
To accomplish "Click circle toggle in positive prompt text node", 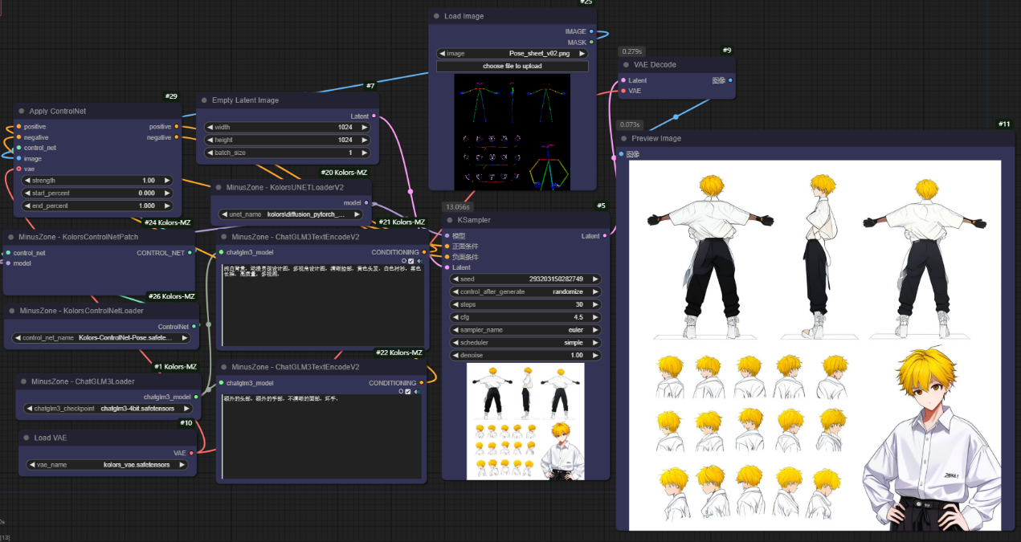I will point(404,261).
